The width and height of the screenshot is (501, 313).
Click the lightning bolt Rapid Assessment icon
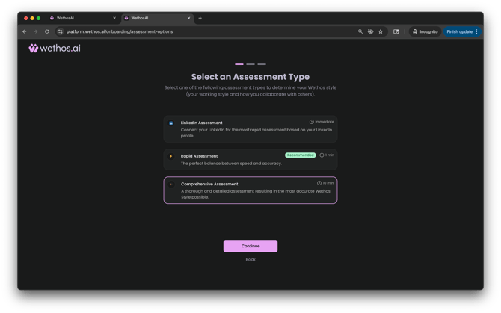pos(171,156)
